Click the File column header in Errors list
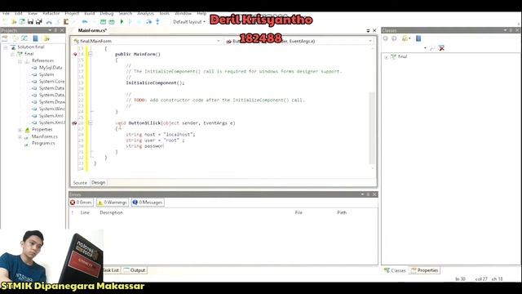This screenshot has width=522, height=294. pyautogui.click(x=299, y=212)
